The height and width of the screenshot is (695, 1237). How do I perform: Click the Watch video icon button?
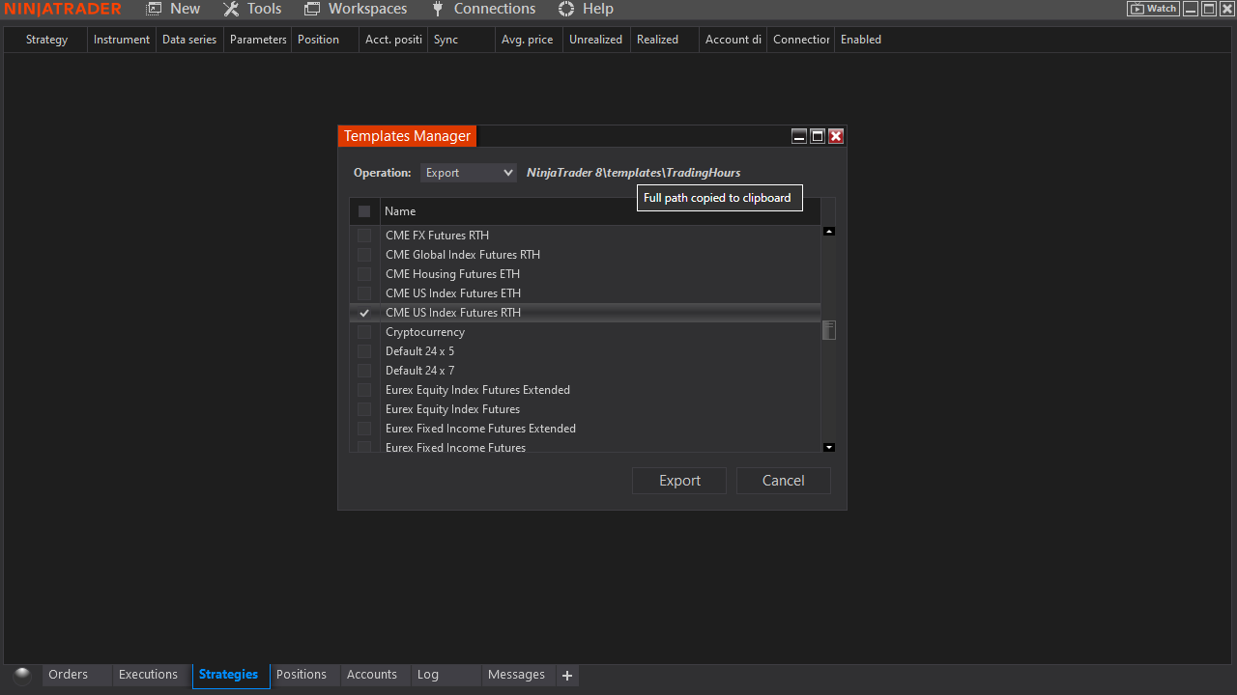[1153, 9]
